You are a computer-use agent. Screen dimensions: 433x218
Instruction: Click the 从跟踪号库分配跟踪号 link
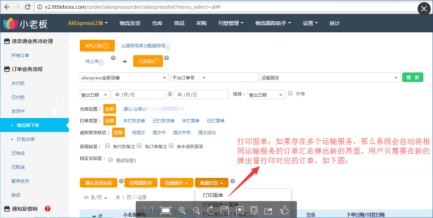tap(143, 46)
